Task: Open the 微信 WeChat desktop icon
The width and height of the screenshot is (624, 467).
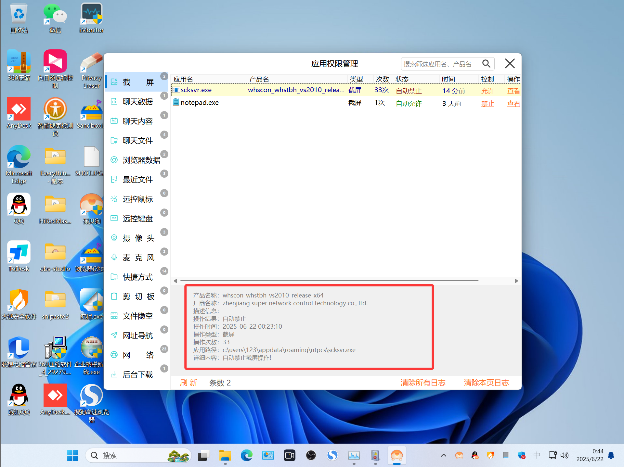Action: 55,19
